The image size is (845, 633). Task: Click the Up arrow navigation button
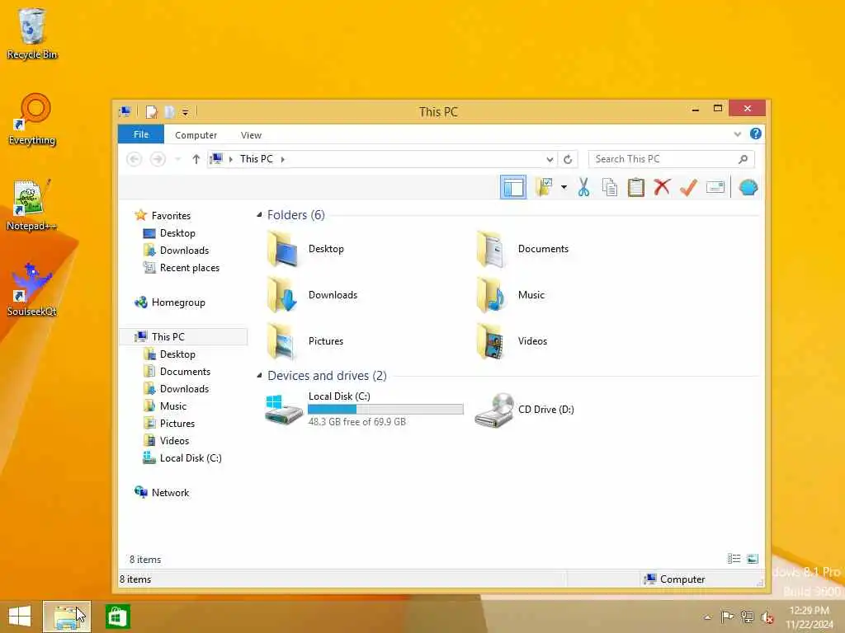196,159
